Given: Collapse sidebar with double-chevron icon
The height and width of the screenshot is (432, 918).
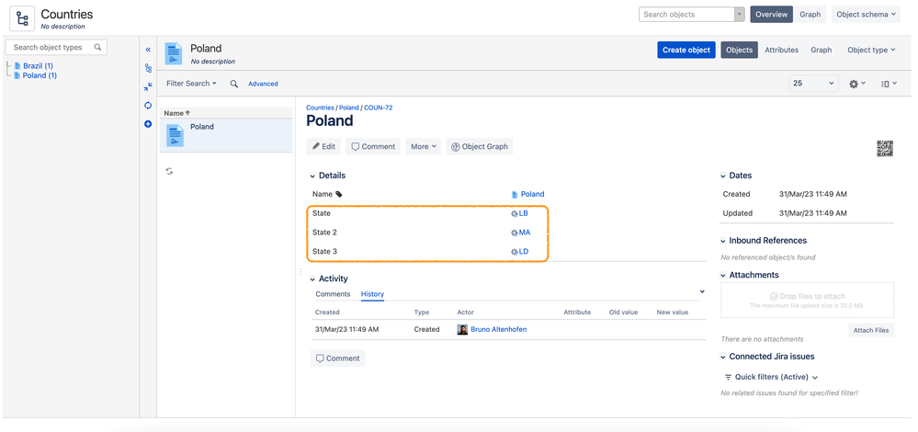Looking at the screenshot, I should [148, 50].
